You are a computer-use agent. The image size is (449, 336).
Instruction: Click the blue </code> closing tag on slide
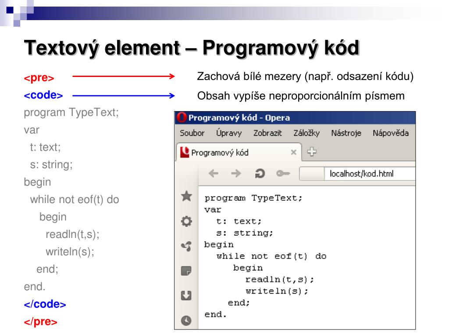(x=45, y=304)
